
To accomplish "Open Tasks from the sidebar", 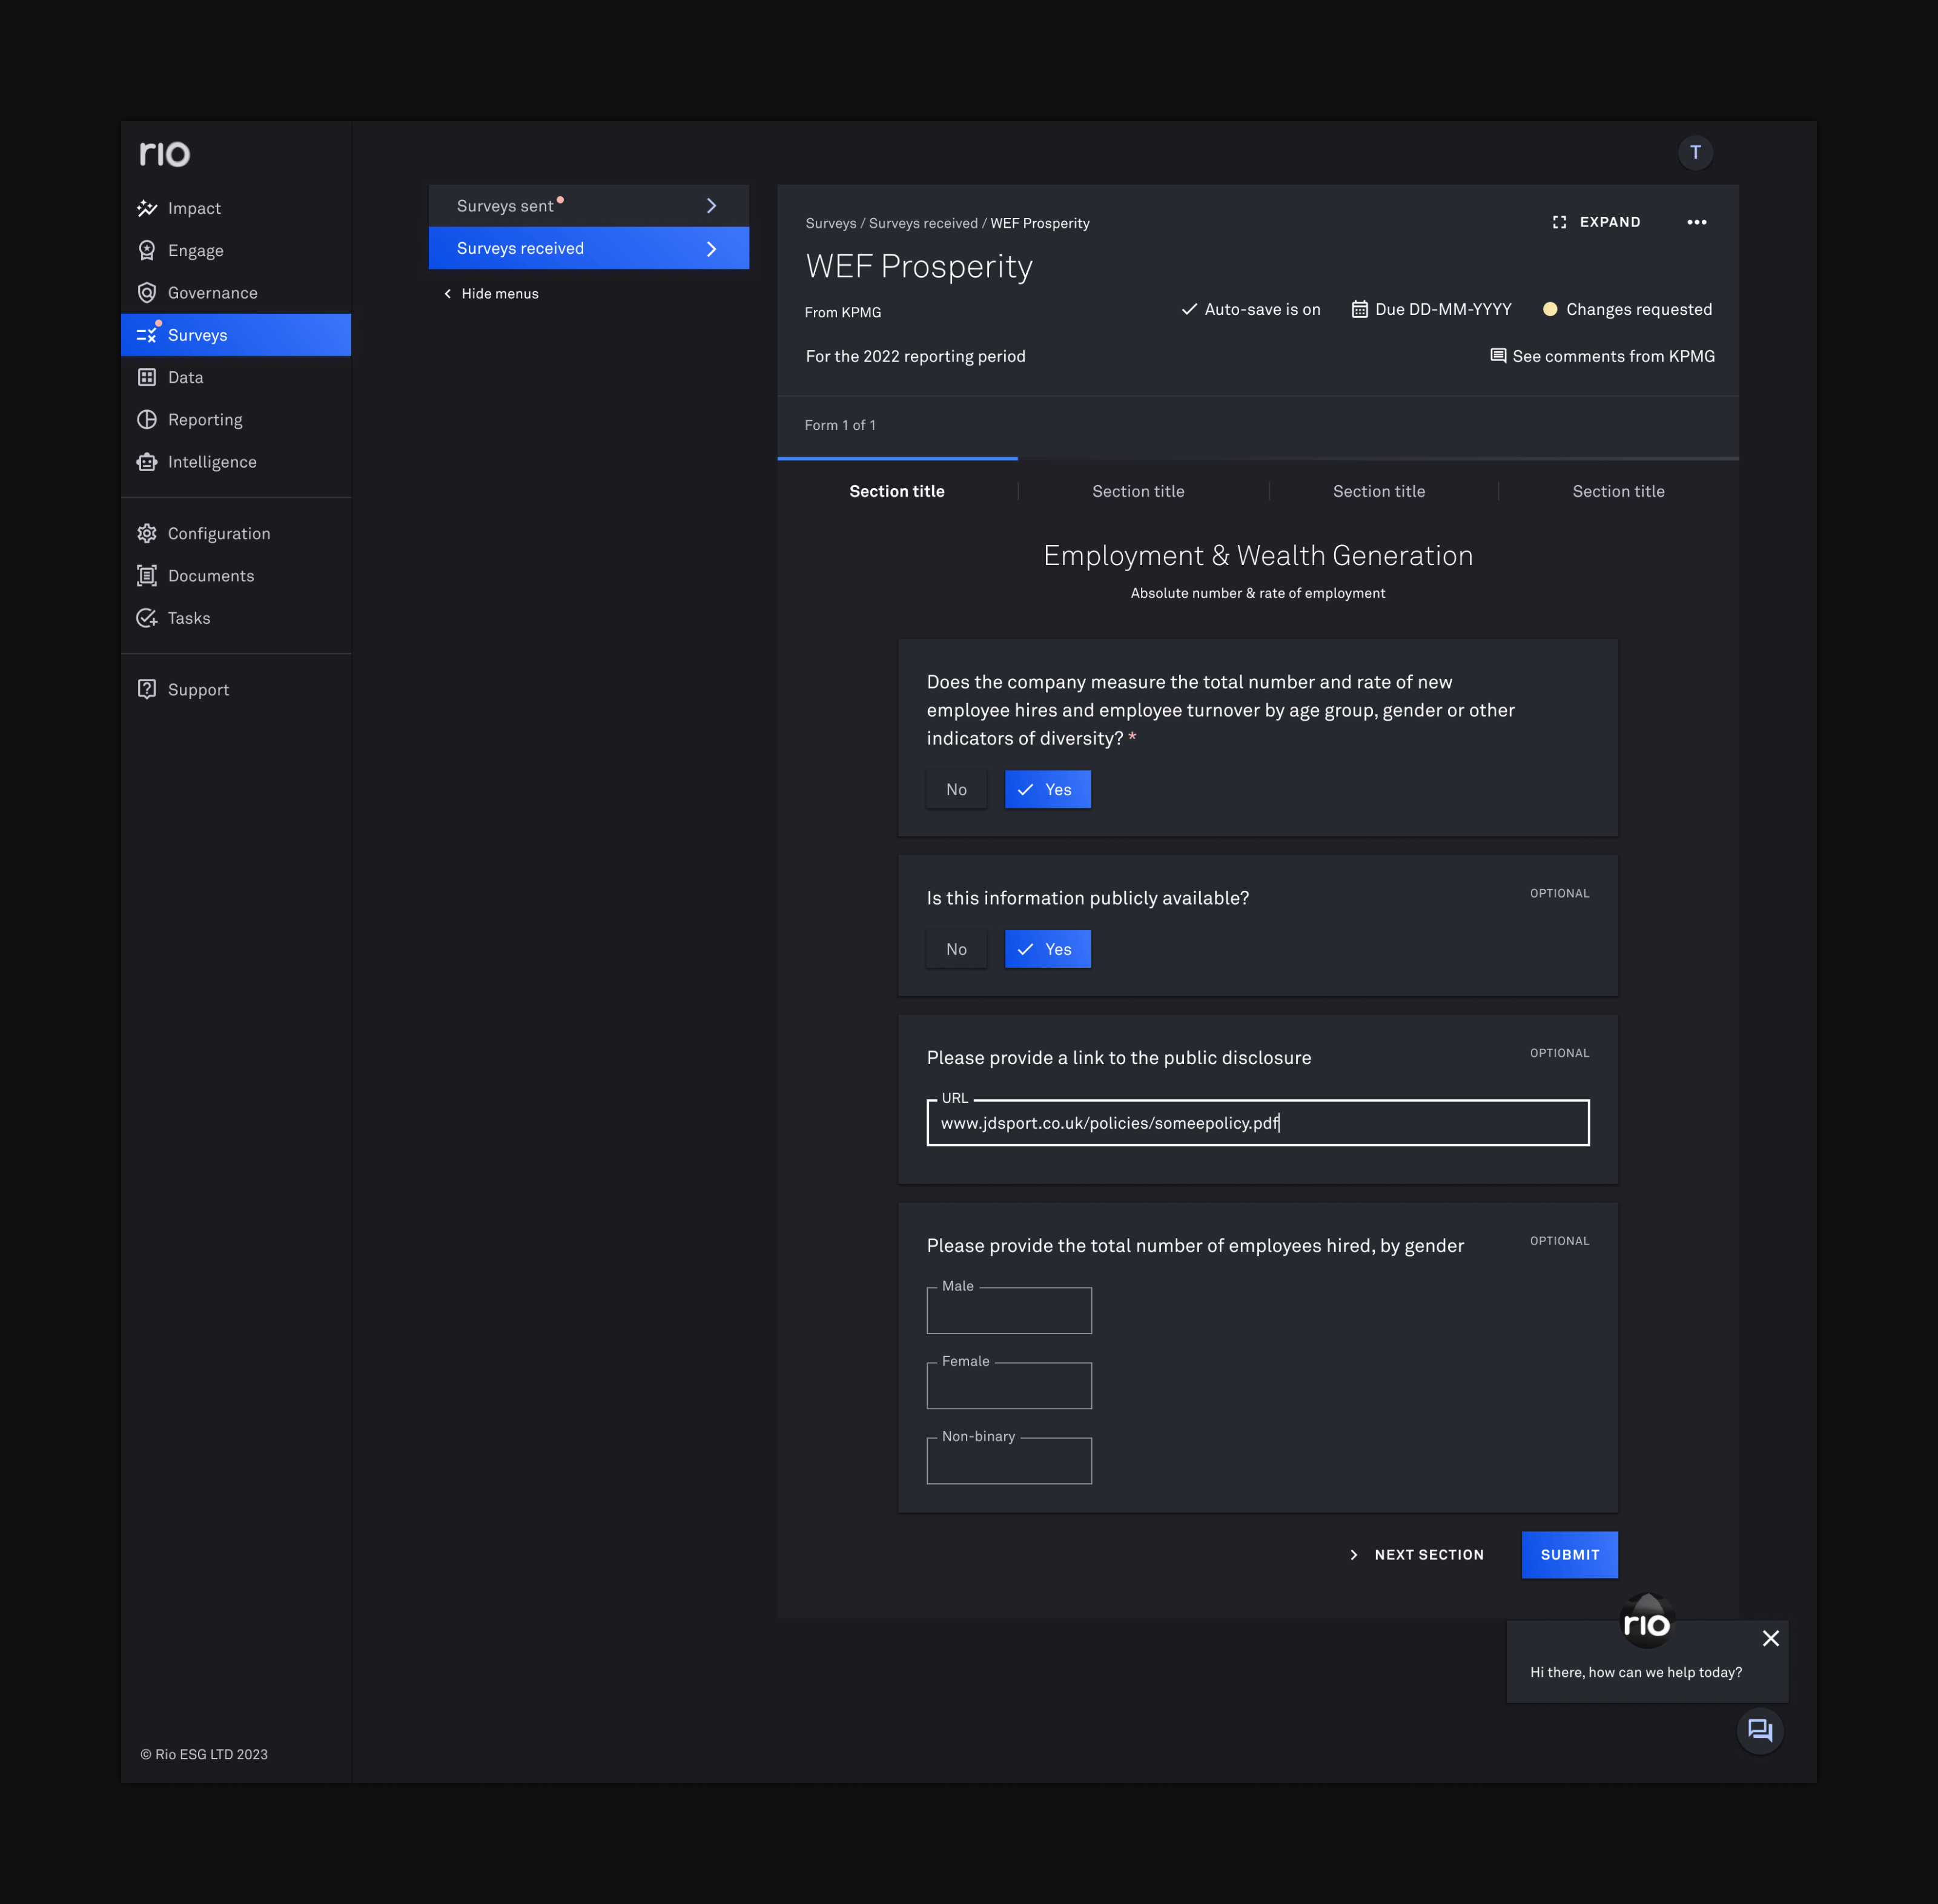I will (x=236, y=618).
